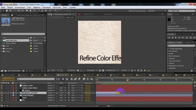Click the motion blur icon in timeline
196x110 pixels.
[79, 79]
